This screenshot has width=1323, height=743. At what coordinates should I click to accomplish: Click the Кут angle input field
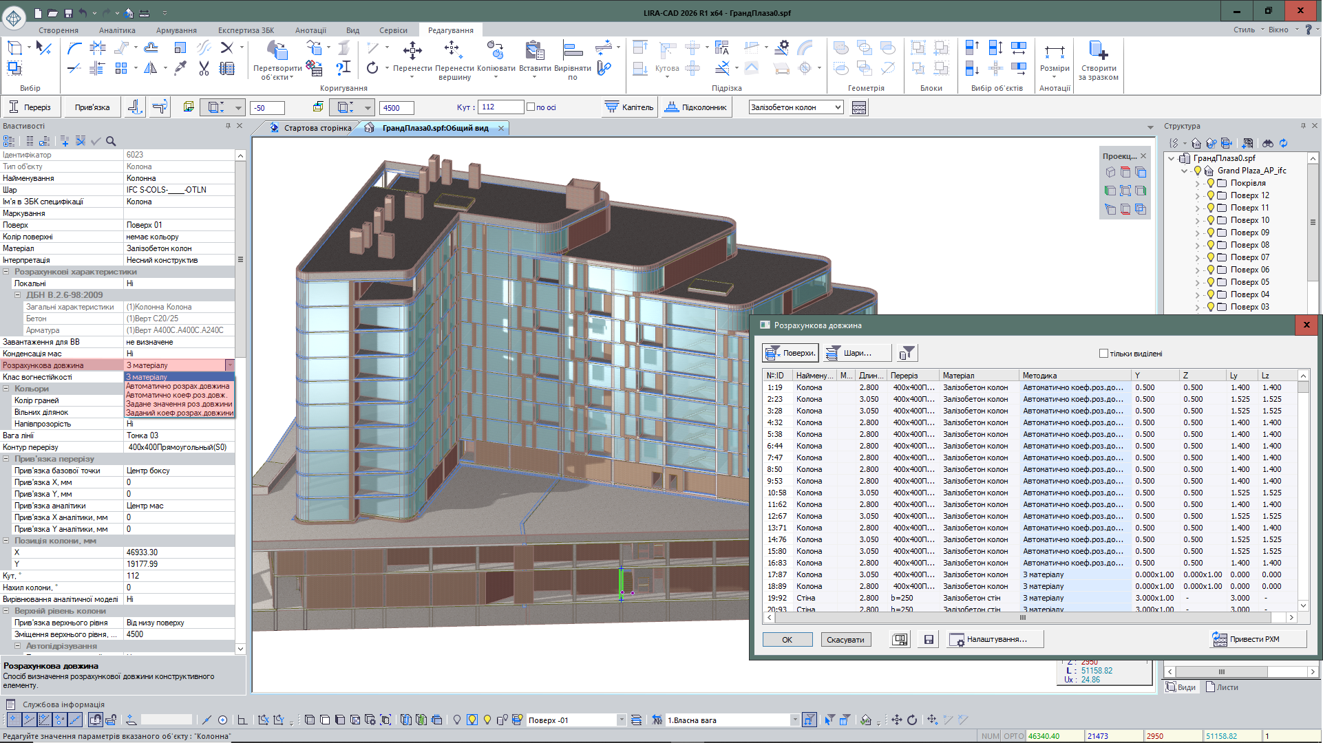(500, 107)
